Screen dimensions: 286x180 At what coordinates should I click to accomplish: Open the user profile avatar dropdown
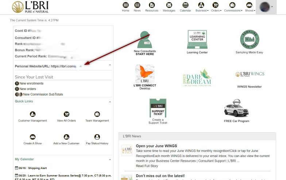[x=266, y=7]
